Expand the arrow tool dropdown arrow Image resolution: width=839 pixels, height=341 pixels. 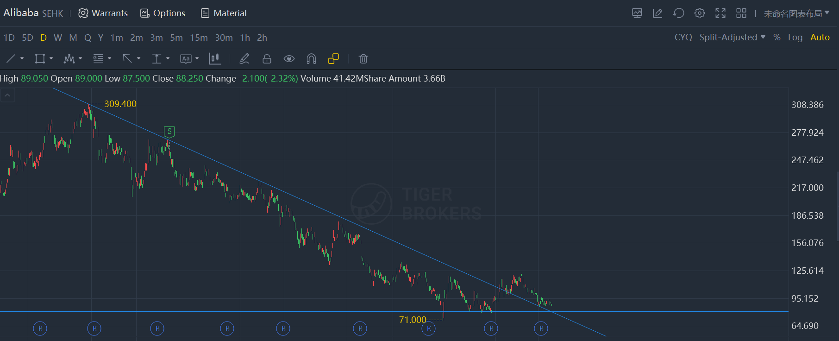coord(138,59)
